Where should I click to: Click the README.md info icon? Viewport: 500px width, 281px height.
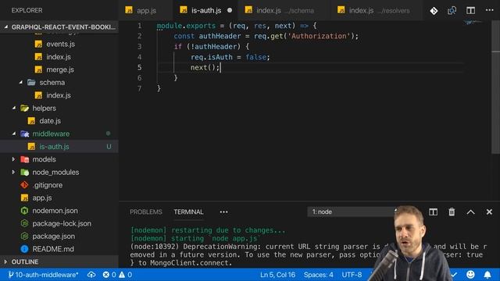(x=24, y=249)
